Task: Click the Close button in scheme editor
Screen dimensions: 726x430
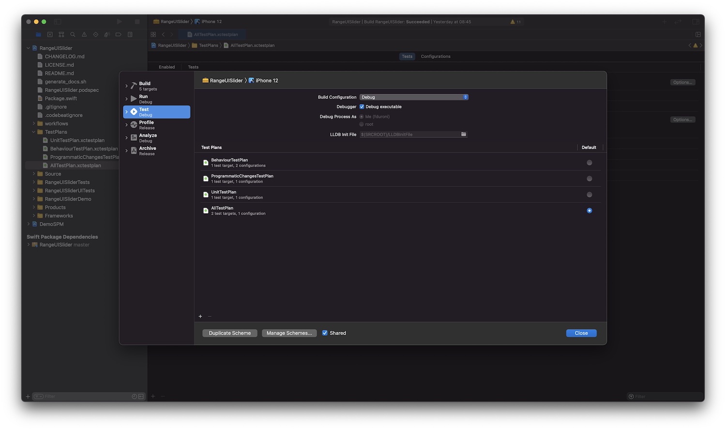Action: click(x=581, y=333)
